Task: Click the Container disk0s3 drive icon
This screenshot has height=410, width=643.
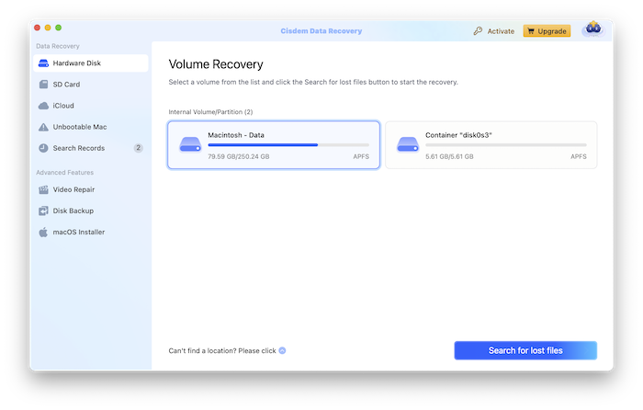Action: [x=406, y=145]
